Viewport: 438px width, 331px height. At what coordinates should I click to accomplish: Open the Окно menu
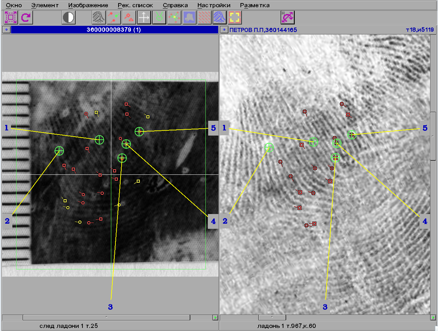[x=14, y=5]
